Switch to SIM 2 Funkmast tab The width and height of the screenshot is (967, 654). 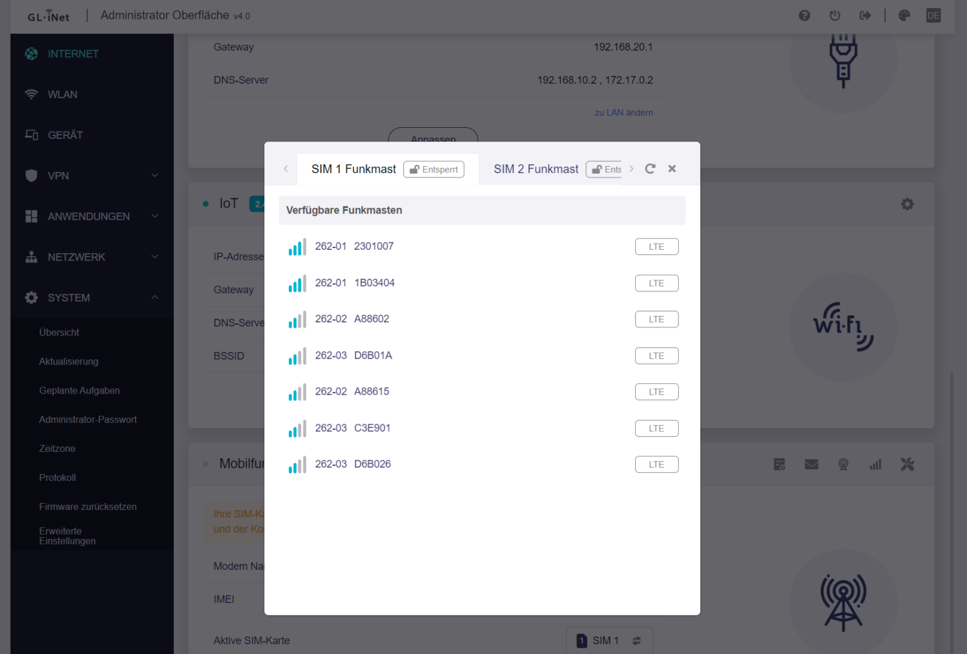[536, 169]
